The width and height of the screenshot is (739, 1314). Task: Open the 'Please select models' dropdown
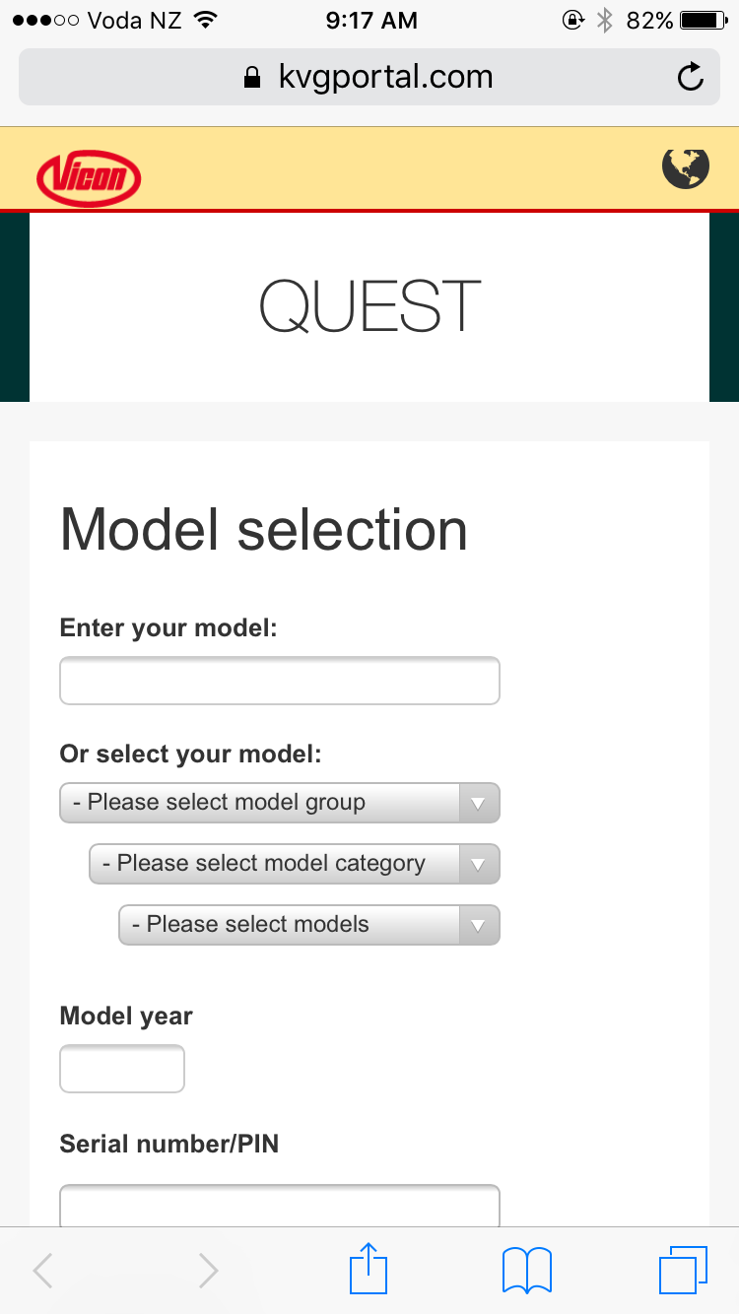pos(309,925)
